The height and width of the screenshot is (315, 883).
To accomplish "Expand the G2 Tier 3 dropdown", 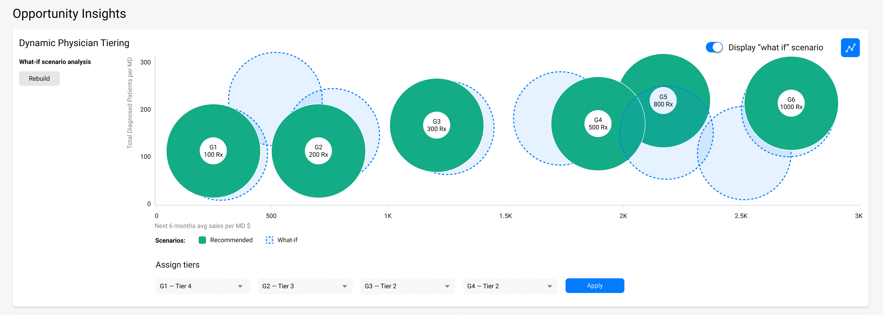I will 305,286.
